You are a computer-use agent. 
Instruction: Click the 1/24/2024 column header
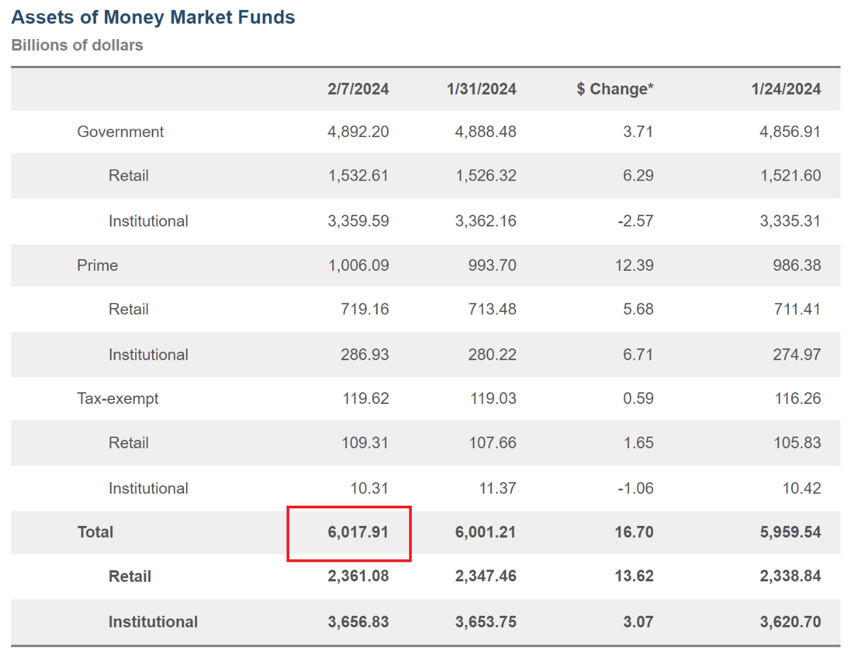point(786,89)
